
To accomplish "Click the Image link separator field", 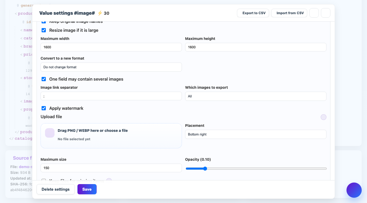I will (x=111, y=96).
